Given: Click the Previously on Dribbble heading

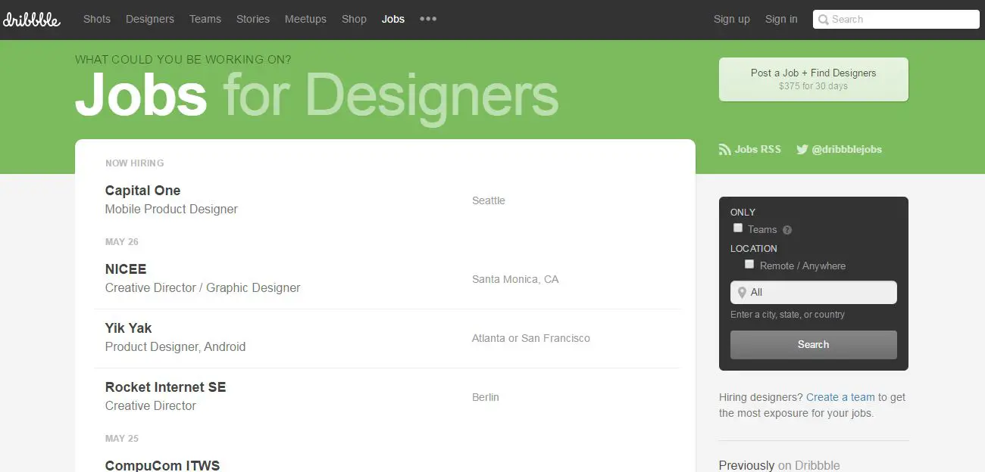Looking at the screenshot, I should click(x=780, y=465).
